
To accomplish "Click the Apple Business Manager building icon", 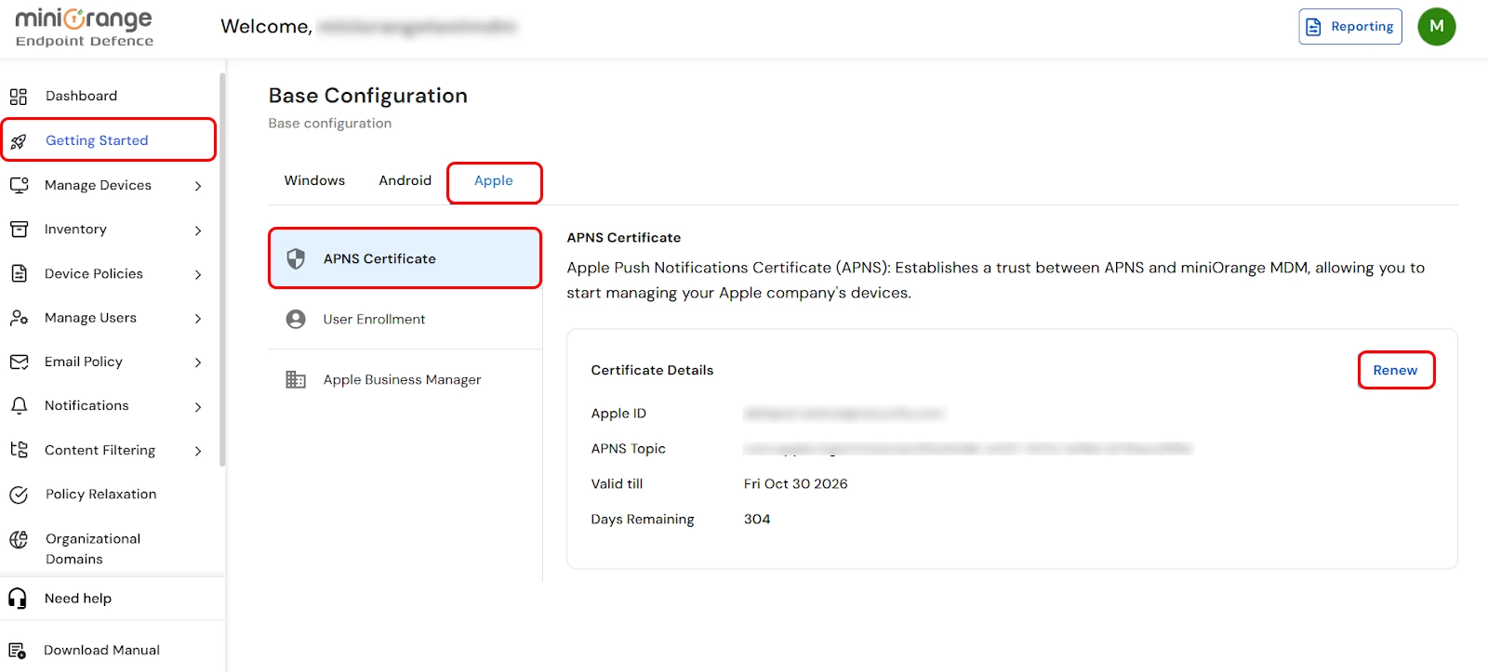I will pyautogui.click(x=296, y=379).
